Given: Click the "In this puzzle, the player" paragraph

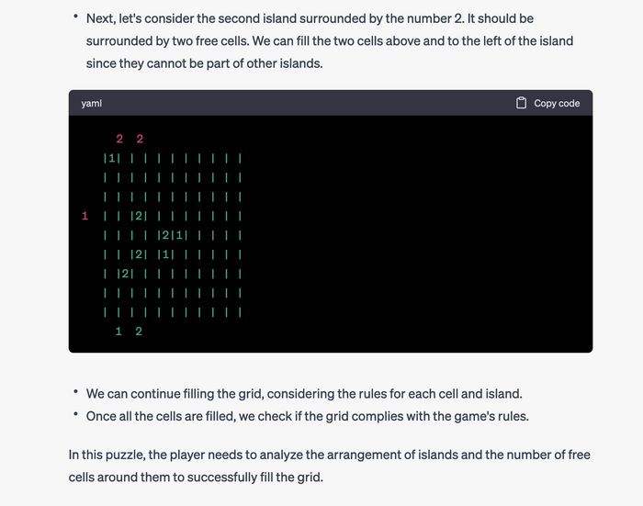Looking at the screenshot, I should tap(331, 455).
